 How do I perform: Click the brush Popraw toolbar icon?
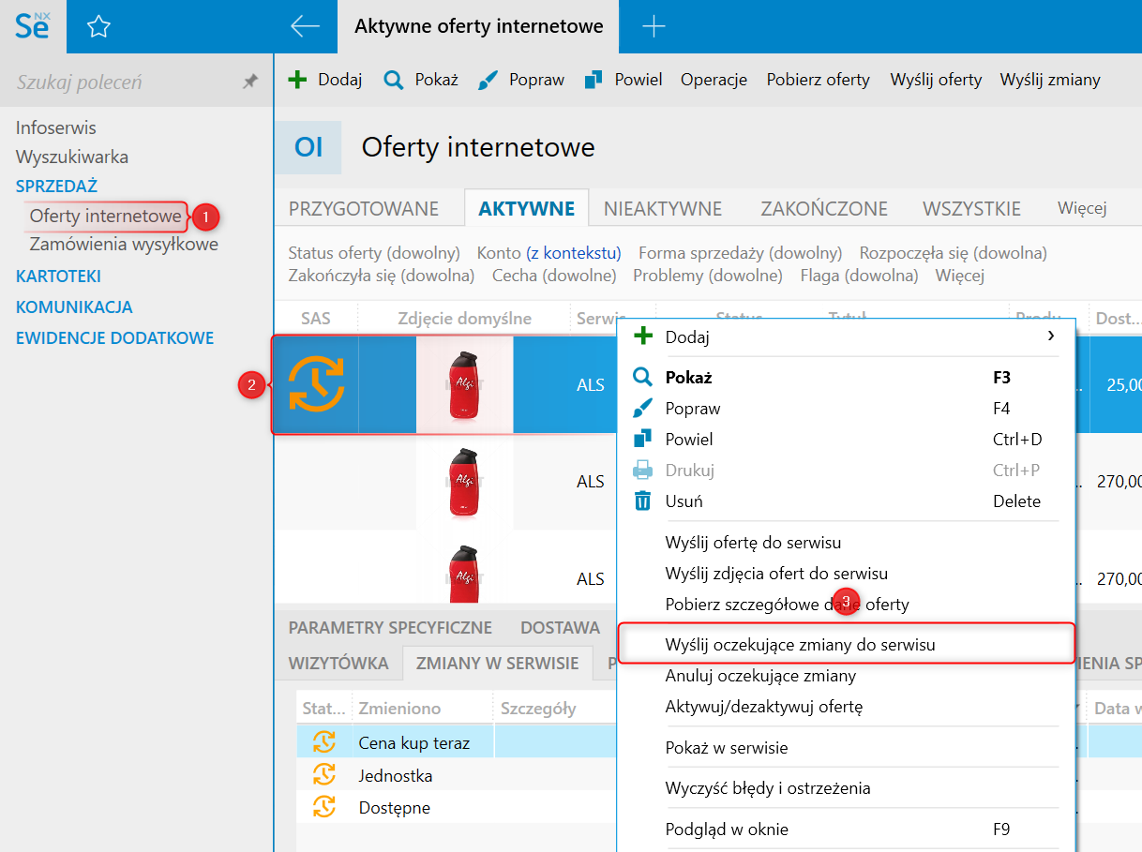point(488,80)
